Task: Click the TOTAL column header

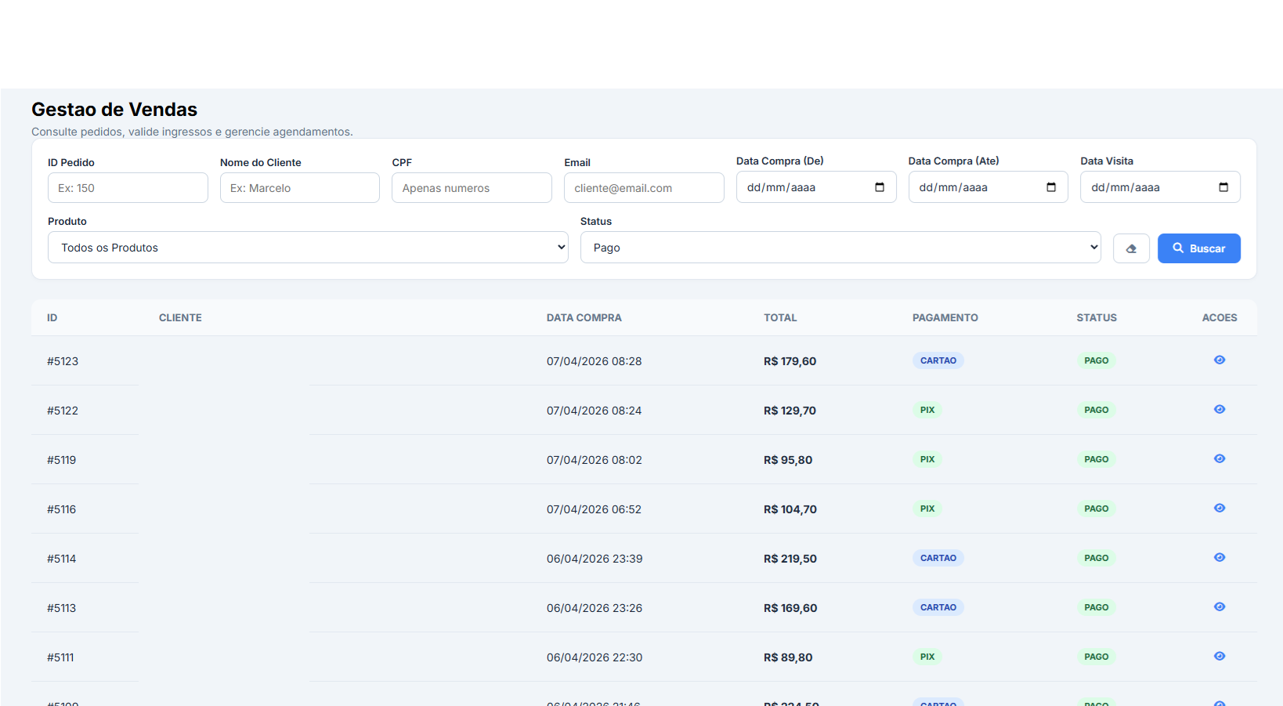Action: (779, 318)
